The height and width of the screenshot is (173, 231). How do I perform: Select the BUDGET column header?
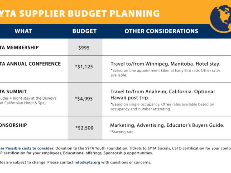(84, 31)
